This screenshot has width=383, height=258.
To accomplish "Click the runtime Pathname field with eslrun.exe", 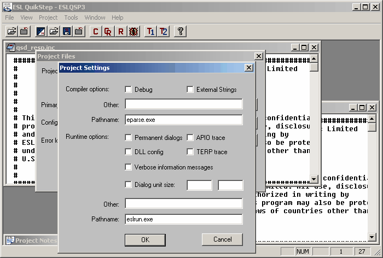I will coord(183,219).
